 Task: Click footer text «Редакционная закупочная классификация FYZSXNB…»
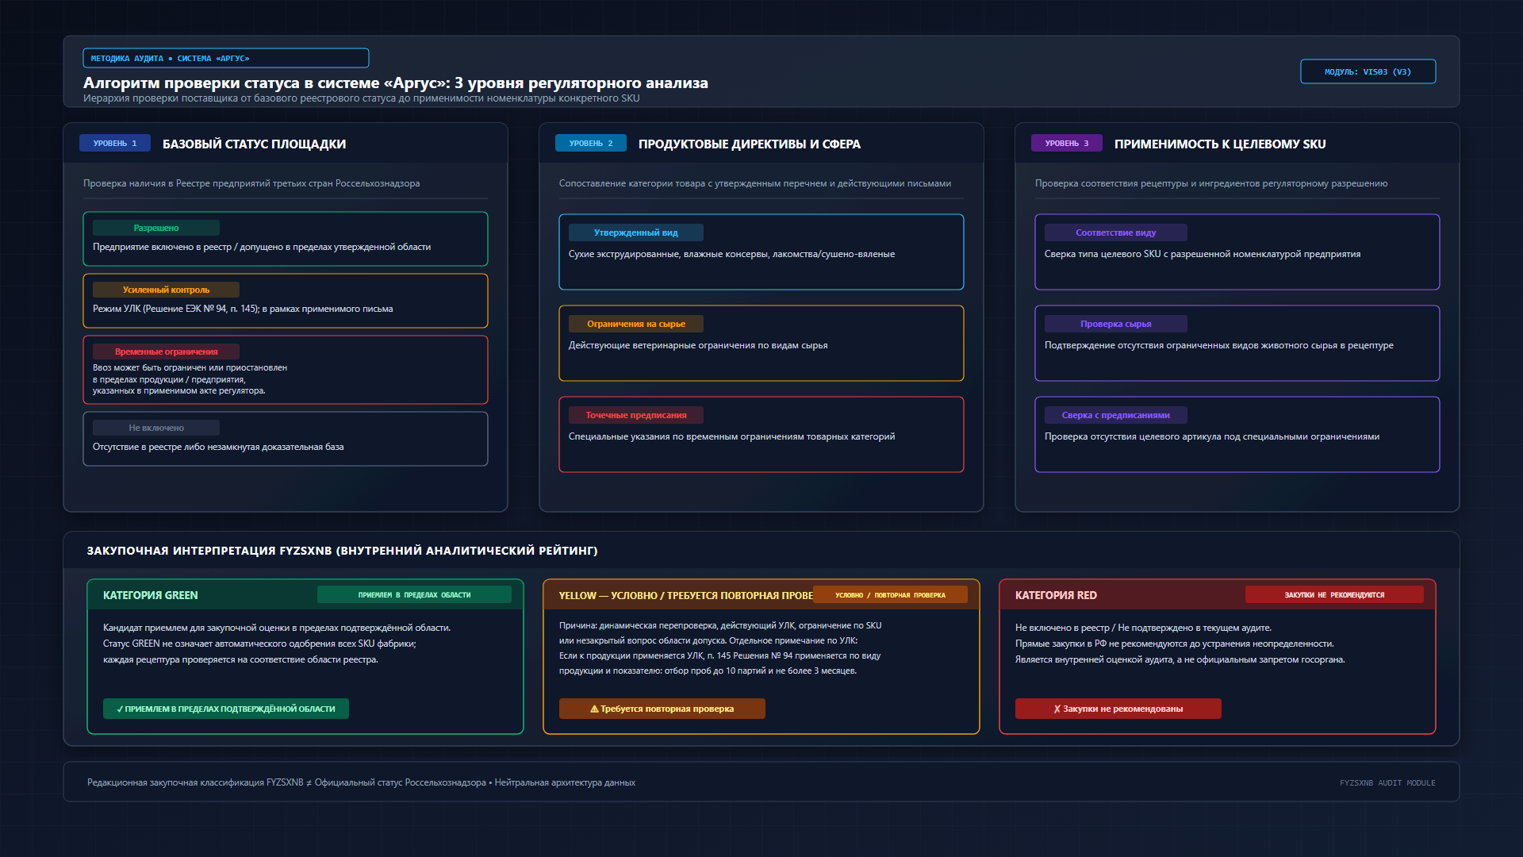(361, 782)
